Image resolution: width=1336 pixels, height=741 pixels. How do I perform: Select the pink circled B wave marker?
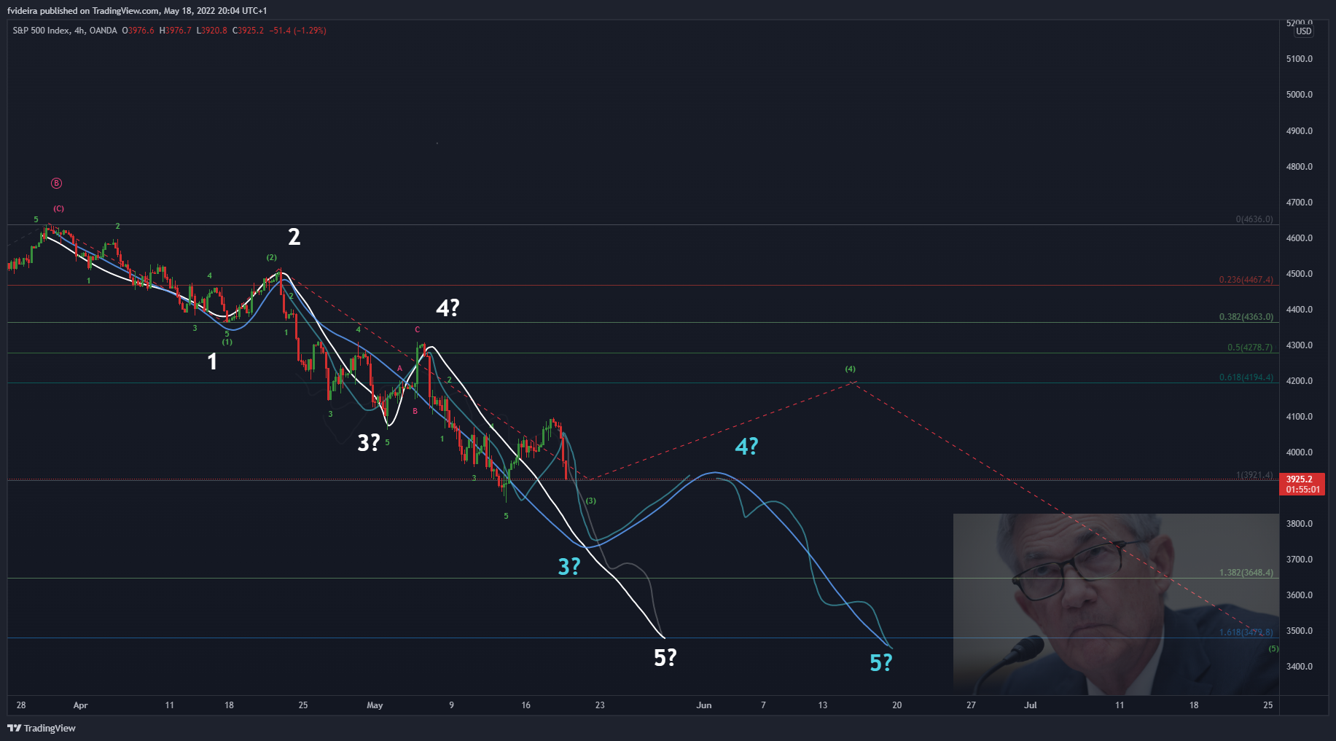click(x=56, y=184)
